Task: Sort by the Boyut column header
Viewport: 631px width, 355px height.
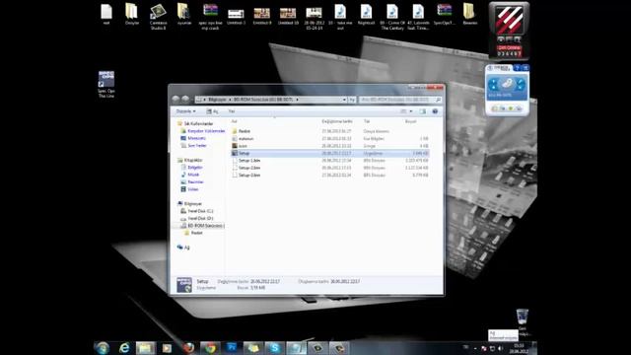Action: [410, 121]
